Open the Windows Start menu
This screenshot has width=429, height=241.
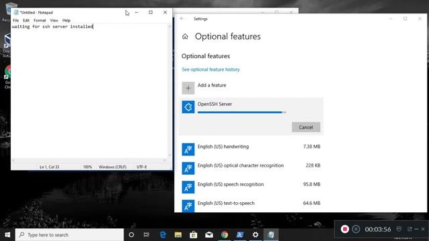tap(7, 235)
